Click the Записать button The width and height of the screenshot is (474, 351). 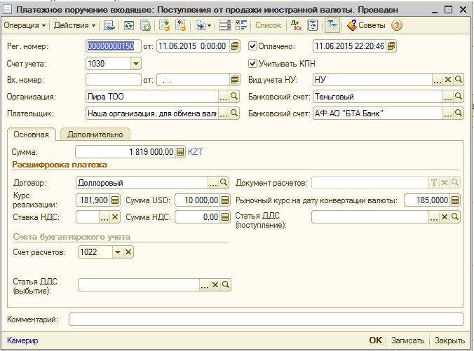[x=407, y=340]
